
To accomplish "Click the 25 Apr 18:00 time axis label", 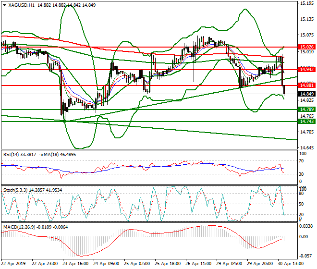I will [x=168, y=264].
